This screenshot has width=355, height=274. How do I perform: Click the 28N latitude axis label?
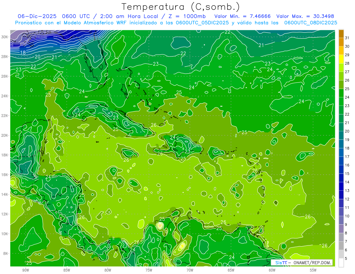click(5, 56)
